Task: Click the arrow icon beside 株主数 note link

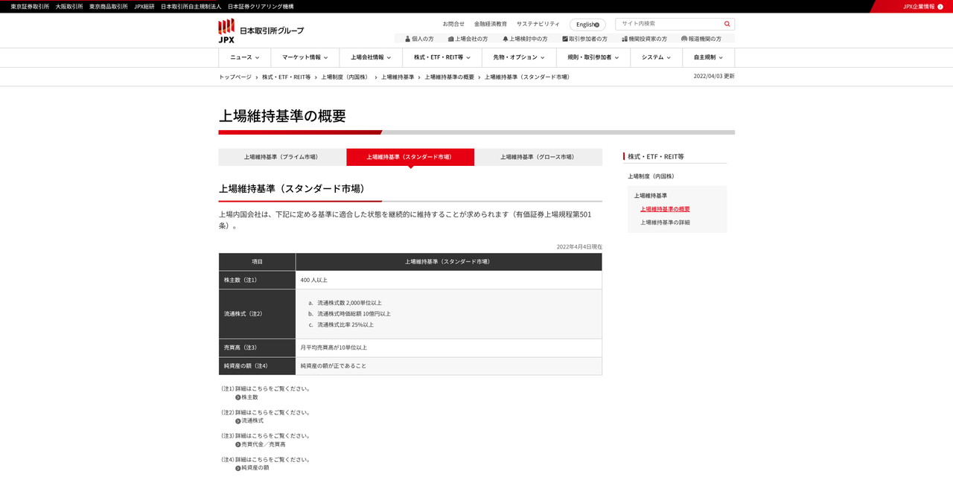Action: pyautogui.click(x=238, y=397)
